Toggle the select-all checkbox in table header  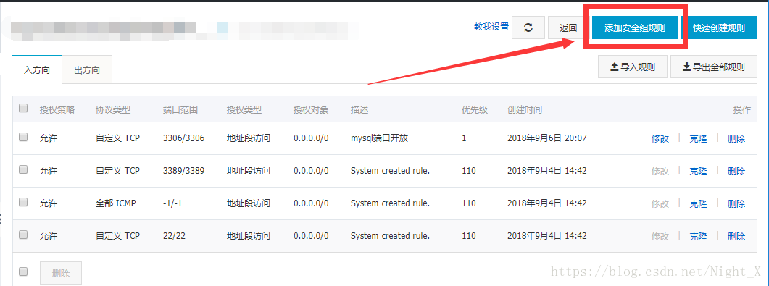(x=23, y=109)
